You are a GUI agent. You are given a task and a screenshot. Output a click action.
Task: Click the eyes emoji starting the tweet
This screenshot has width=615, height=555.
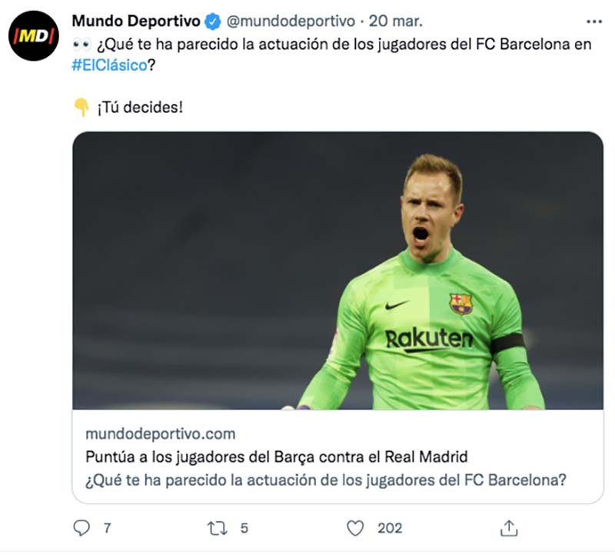coord(81,45)
